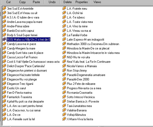Select the file L.A.-Ochii tai

(75, 13)
